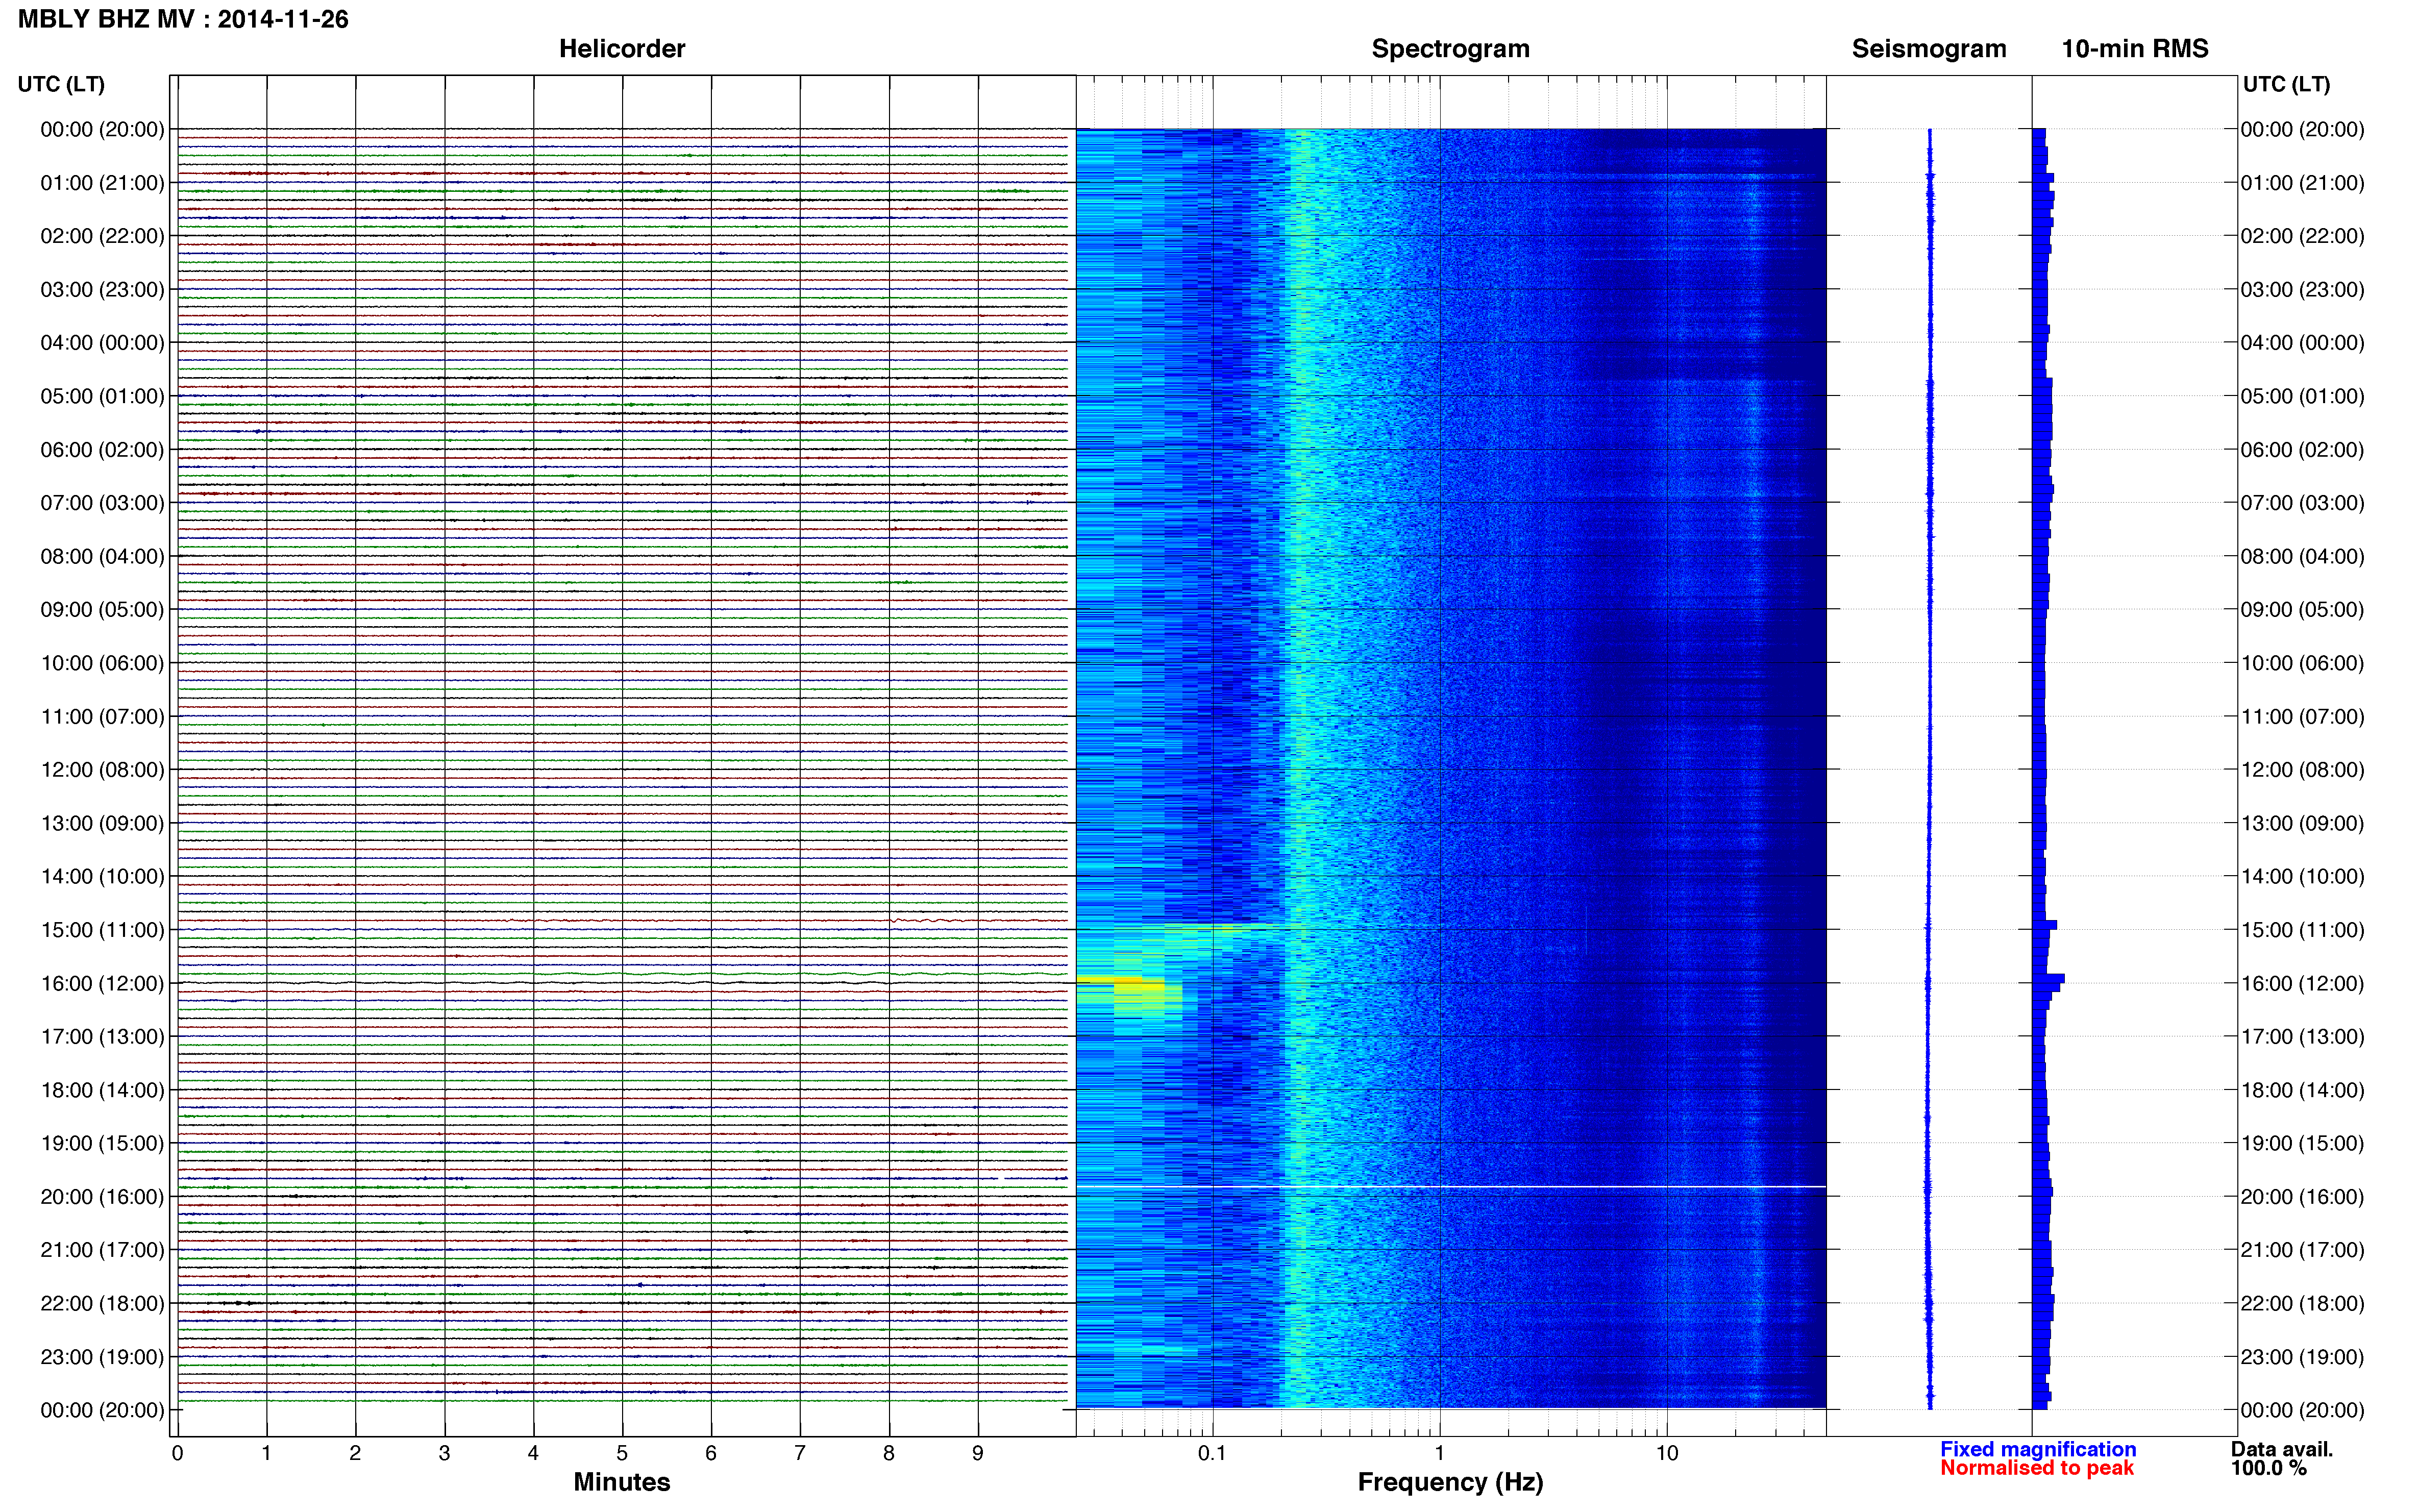Click the left time label '19:00 (15:00)'
2419x1512 pixels.
click(102, 1143)
